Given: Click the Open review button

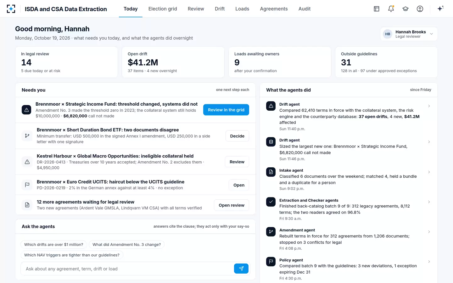Looking at the screenshot, I should pos(232,205).
